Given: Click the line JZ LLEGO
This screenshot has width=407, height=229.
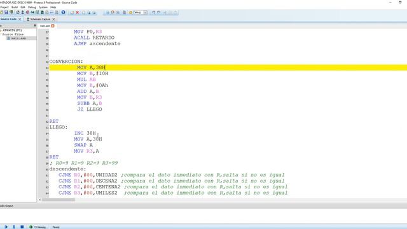Looking at the screenshot, I should (x=89, y=109).
